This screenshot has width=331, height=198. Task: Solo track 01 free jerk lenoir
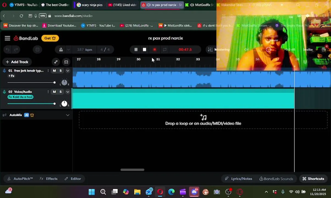point(61,71)
